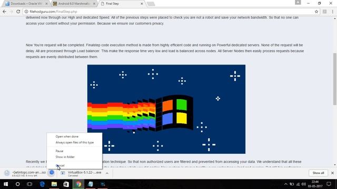Bookmark page with the star icon
This screenshot has width=337, height=189.
[x=316, y=12]
